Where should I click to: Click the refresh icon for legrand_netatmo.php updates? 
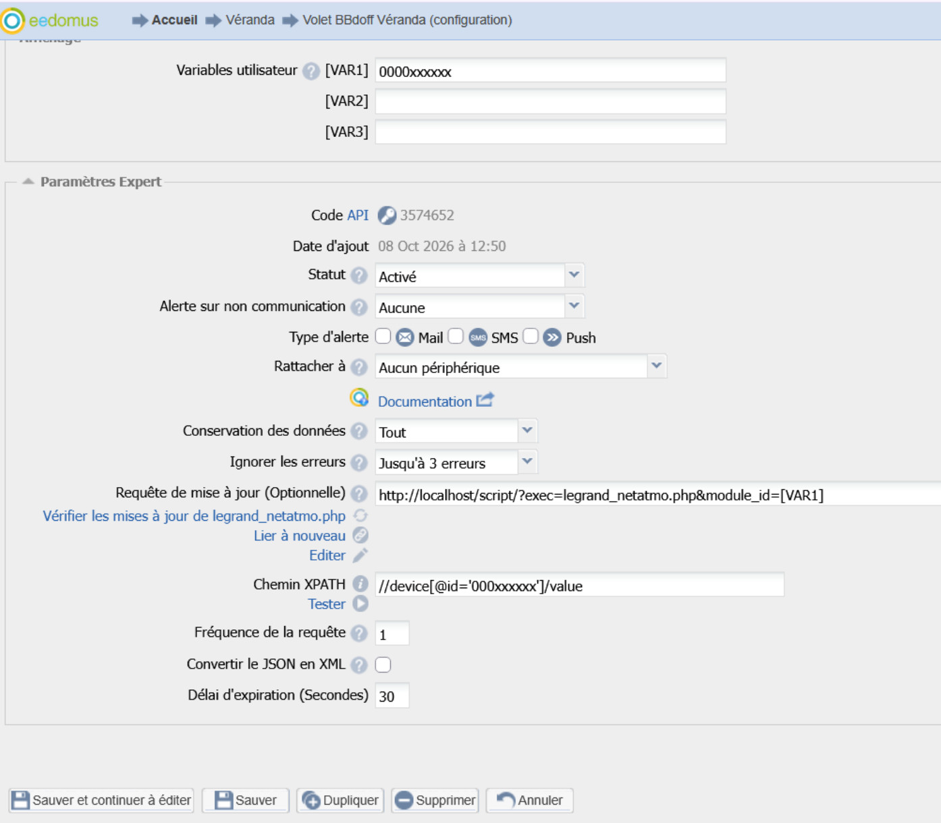pos(360,516)
